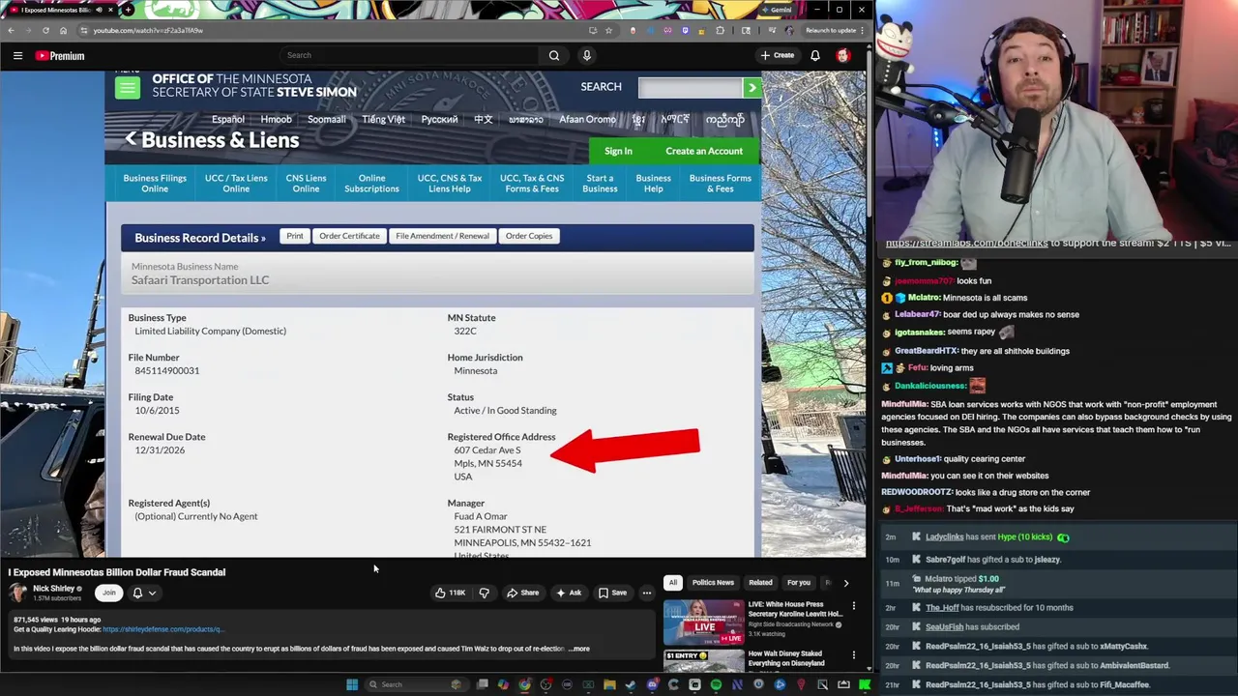Image resolution: width=1238 pixels, height=696 pixels.
Task: Start voice search with the microphone icon
Action: click(x=586, y=56)
